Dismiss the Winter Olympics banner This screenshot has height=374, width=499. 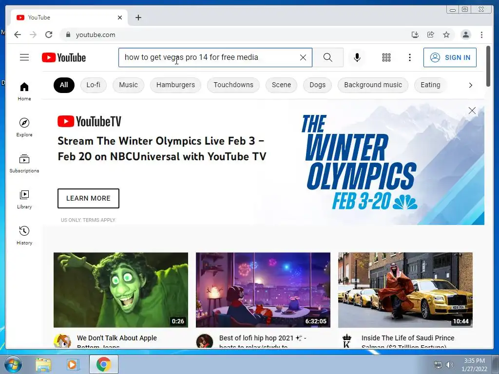(x=472, y=111)
